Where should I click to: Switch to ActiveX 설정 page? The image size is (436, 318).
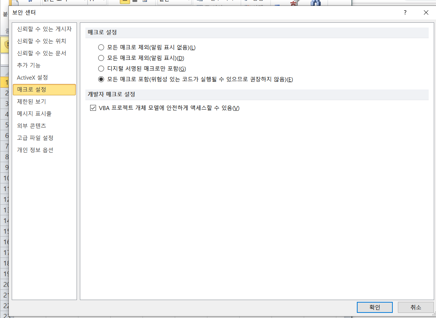pos(32,77)
